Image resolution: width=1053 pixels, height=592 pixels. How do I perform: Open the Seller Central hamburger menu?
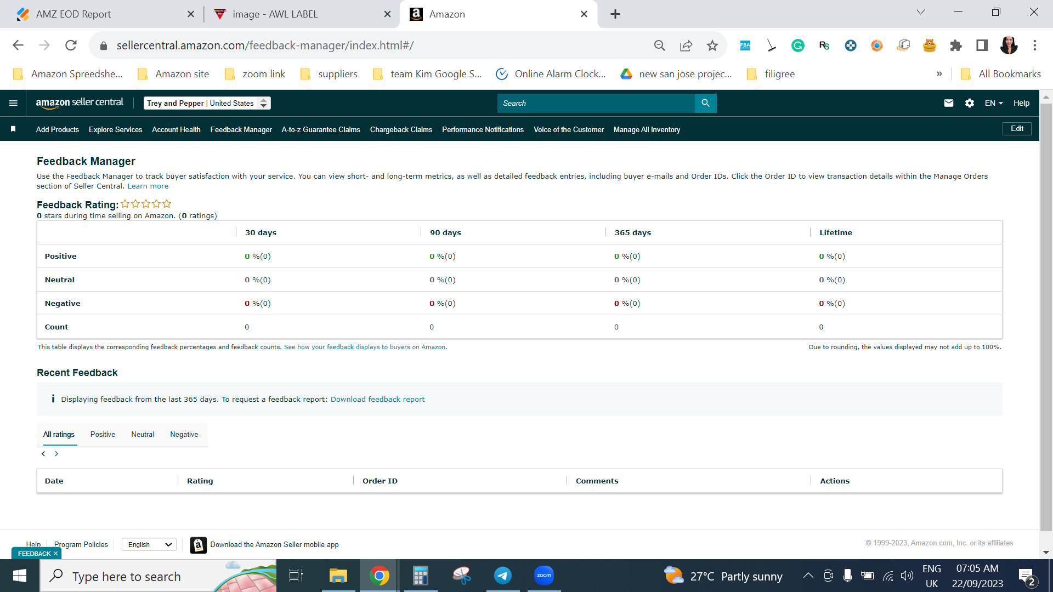click(13, 103)
